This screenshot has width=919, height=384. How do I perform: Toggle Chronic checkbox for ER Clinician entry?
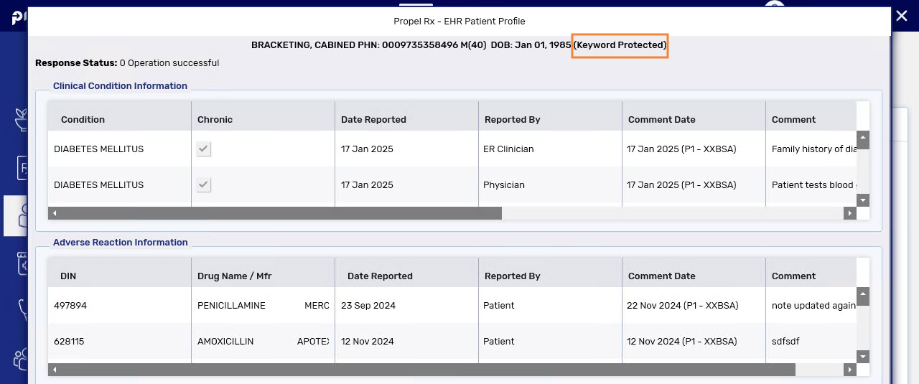point(204,149)
